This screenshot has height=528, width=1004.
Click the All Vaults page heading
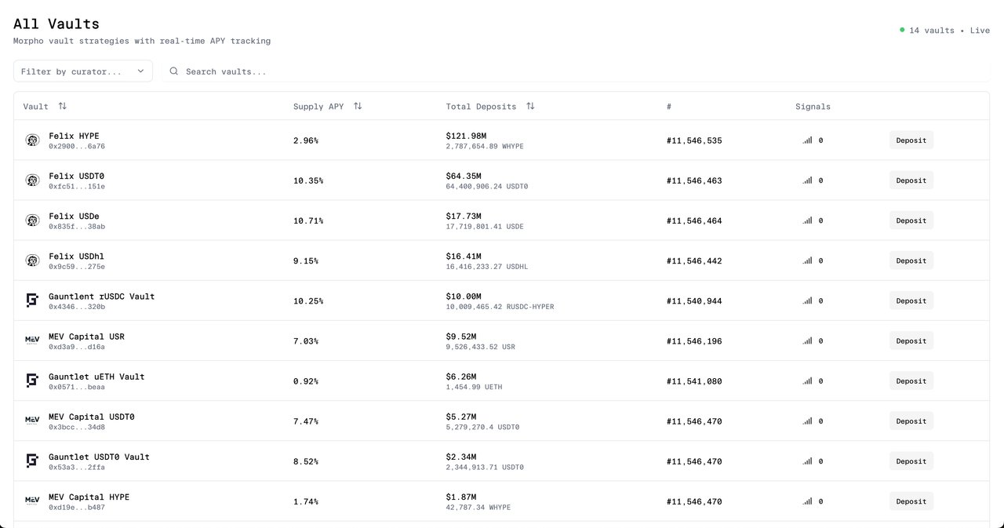point(56,24)
